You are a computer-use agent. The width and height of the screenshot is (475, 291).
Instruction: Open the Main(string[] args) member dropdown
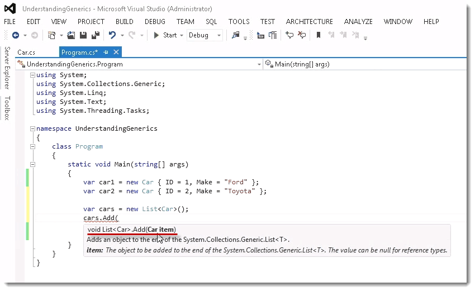click(365, 64)
